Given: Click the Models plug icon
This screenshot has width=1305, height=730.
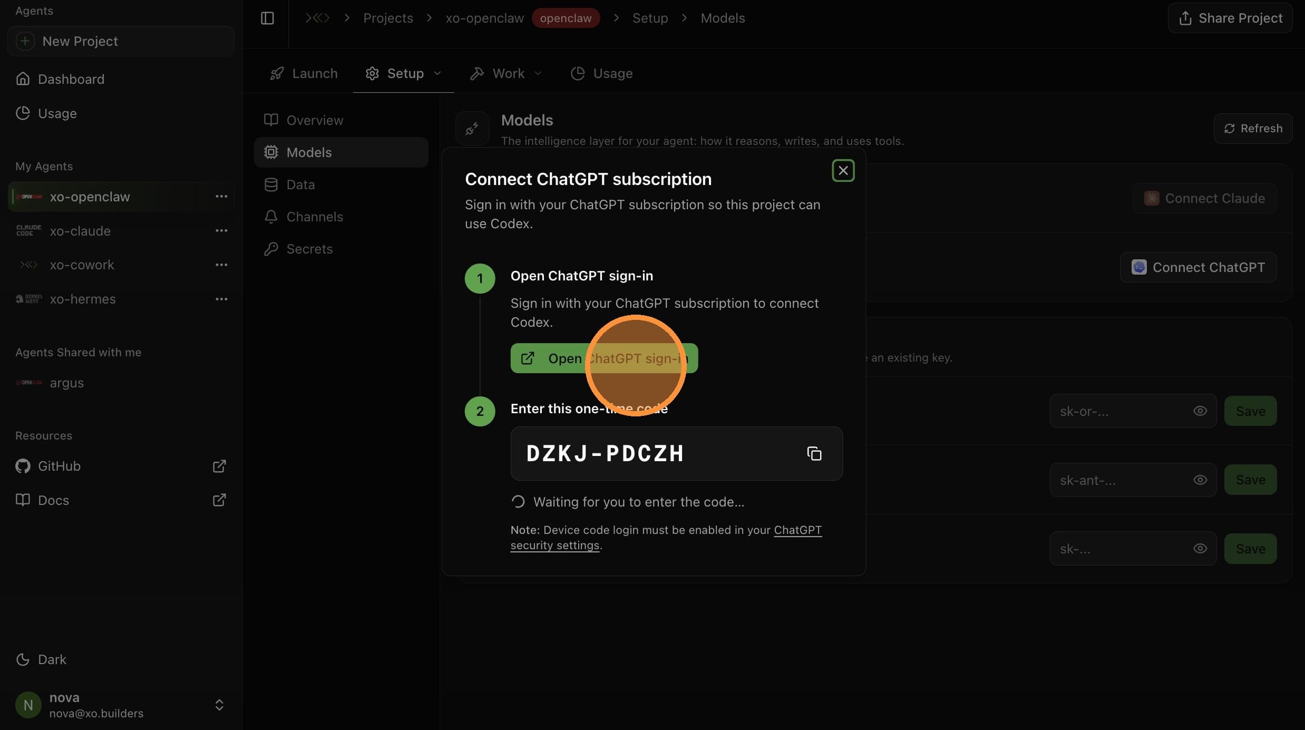Looking at the screenshot, I should tap(472, 128).
